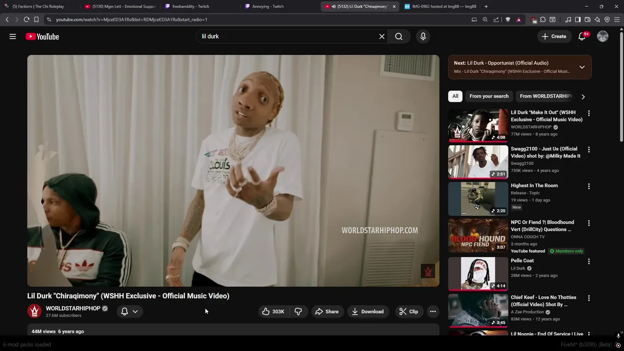This screenshot has width=624, height=351.
Task: Open the Lil Durk Make It Out title
Action: pos(546,116)
